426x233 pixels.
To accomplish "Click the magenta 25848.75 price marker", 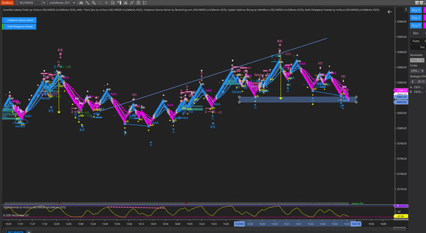I will coord(401,90).
